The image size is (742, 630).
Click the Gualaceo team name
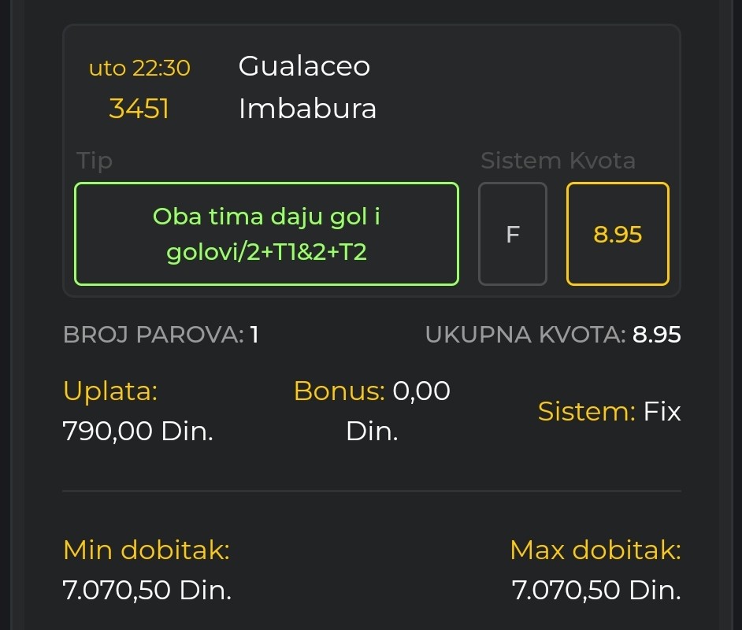(x=304, y=65)
